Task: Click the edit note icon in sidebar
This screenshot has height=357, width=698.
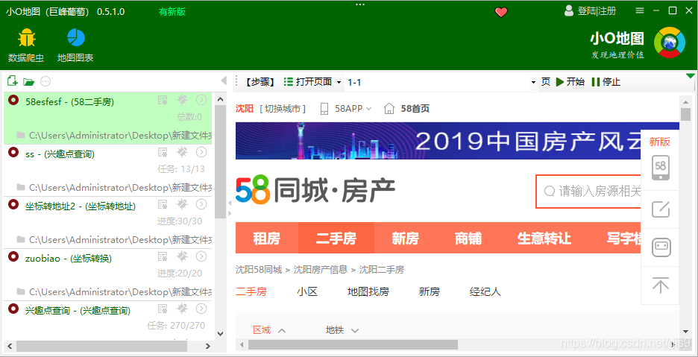Action: click(661, 209)
